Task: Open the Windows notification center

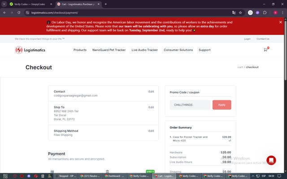Action: [x=279, y=176]
